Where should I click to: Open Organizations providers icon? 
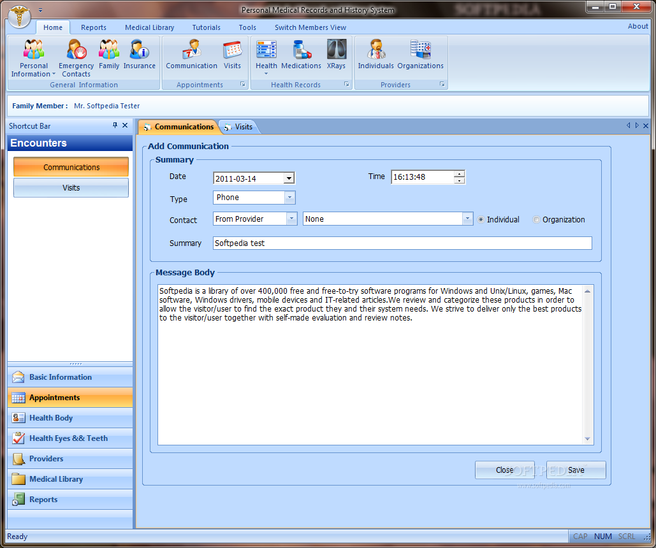coord(421,54)
